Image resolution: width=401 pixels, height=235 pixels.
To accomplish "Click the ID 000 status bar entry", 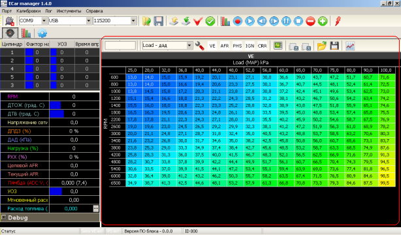I will (x=191, y=231).
